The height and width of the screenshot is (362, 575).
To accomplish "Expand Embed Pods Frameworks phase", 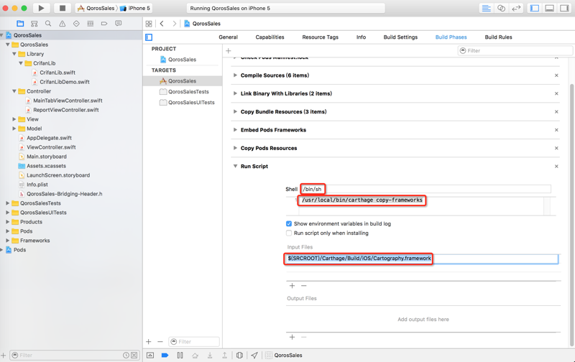I will pos(235,130).
